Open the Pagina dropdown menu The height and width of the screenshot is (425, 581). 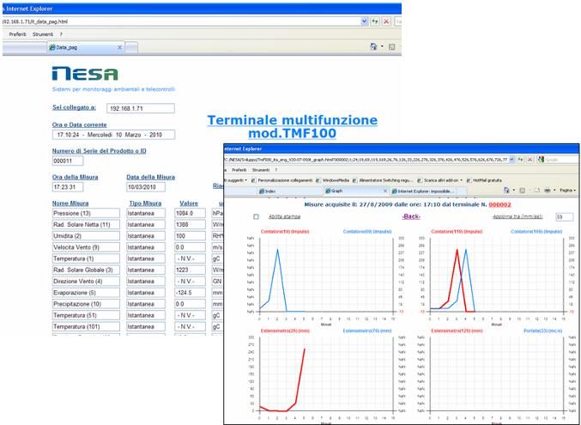(567, 191)
